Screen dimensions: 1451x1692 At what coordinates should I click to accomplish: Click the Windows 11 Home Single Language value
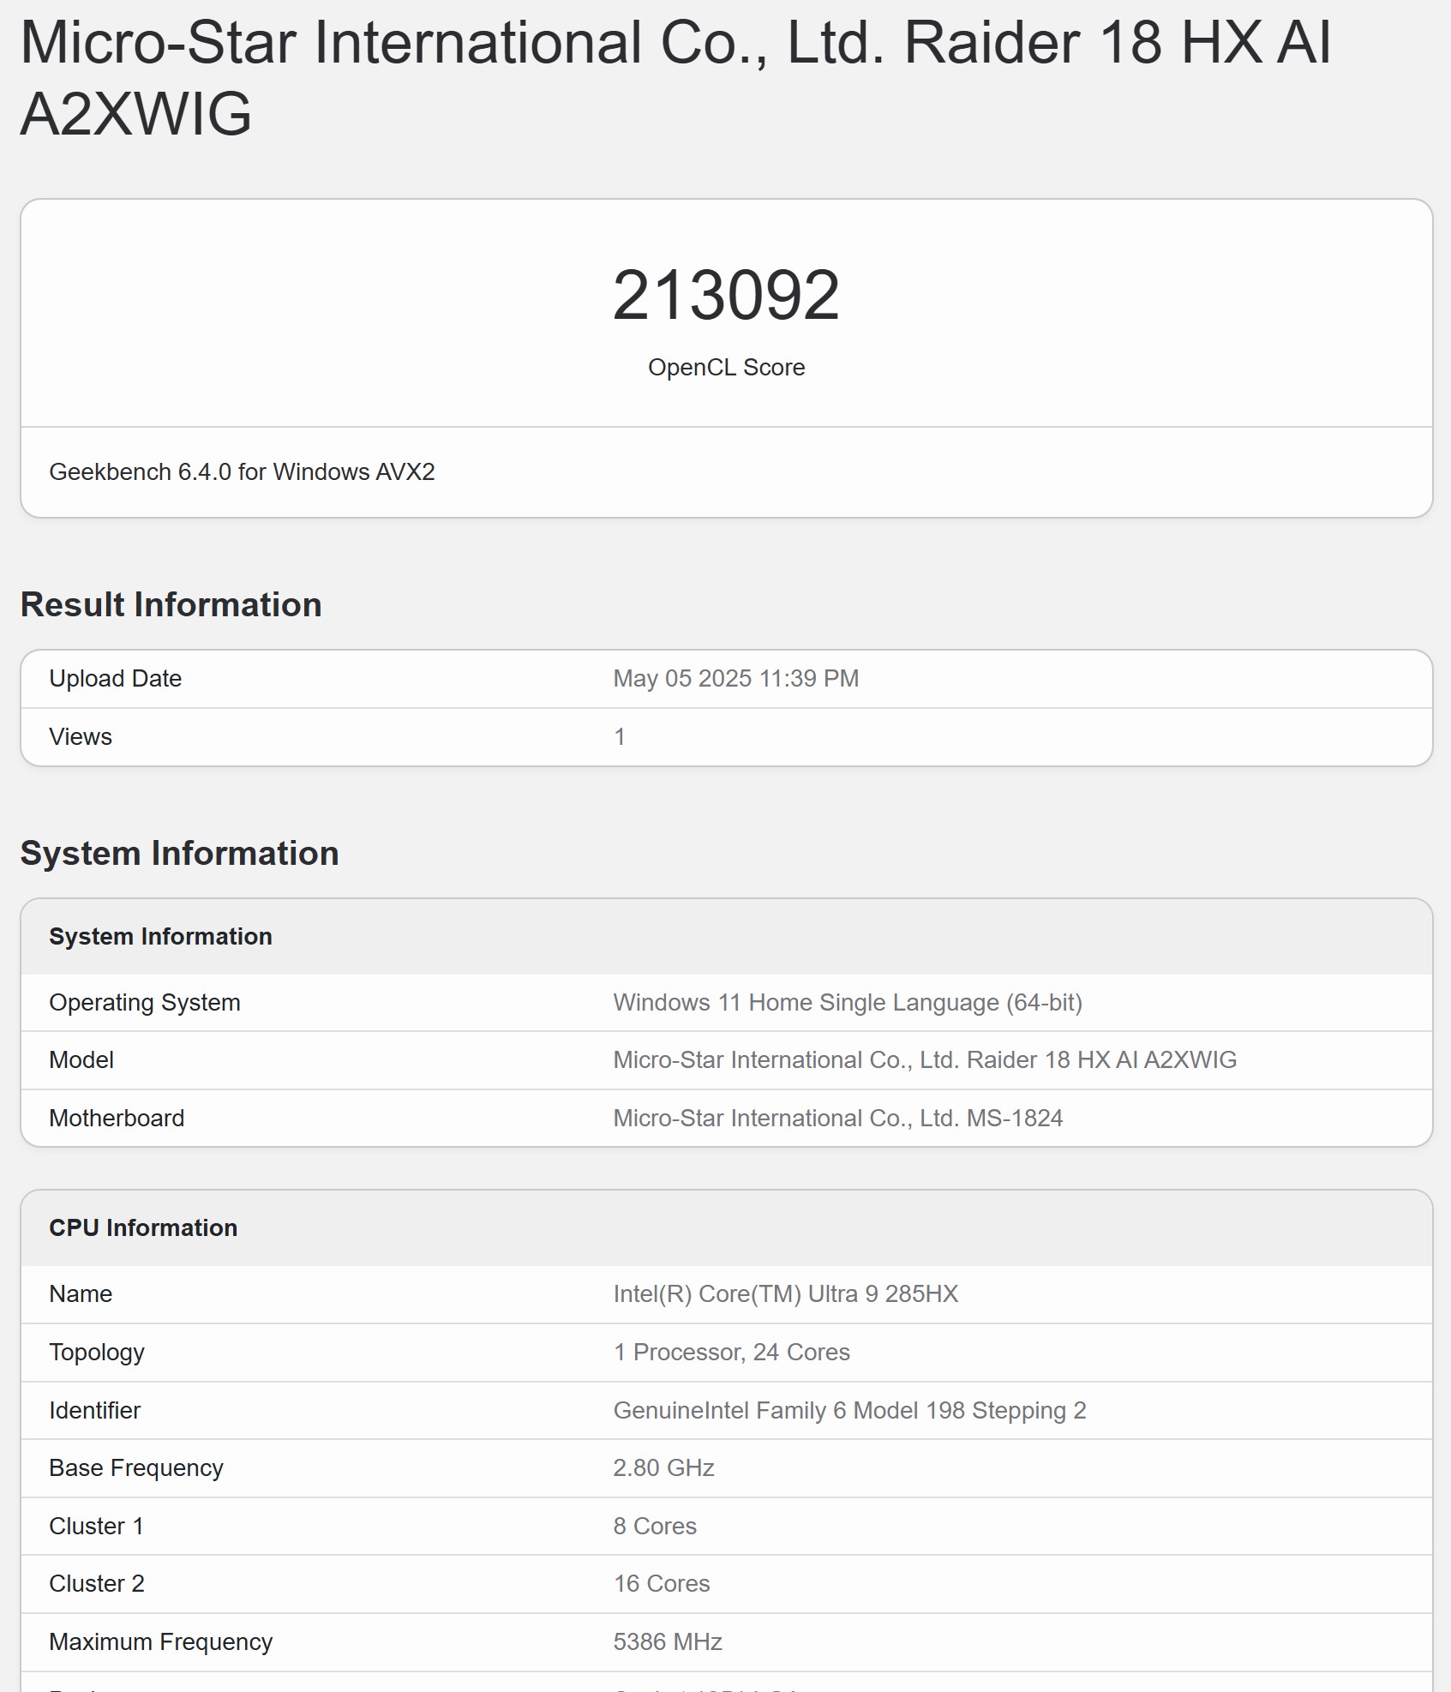pos(847,1003)
